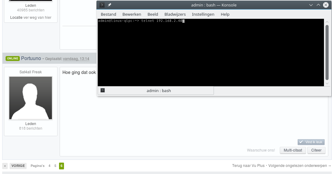Open the Pagina's page jump dropdown

coord(37,166)
